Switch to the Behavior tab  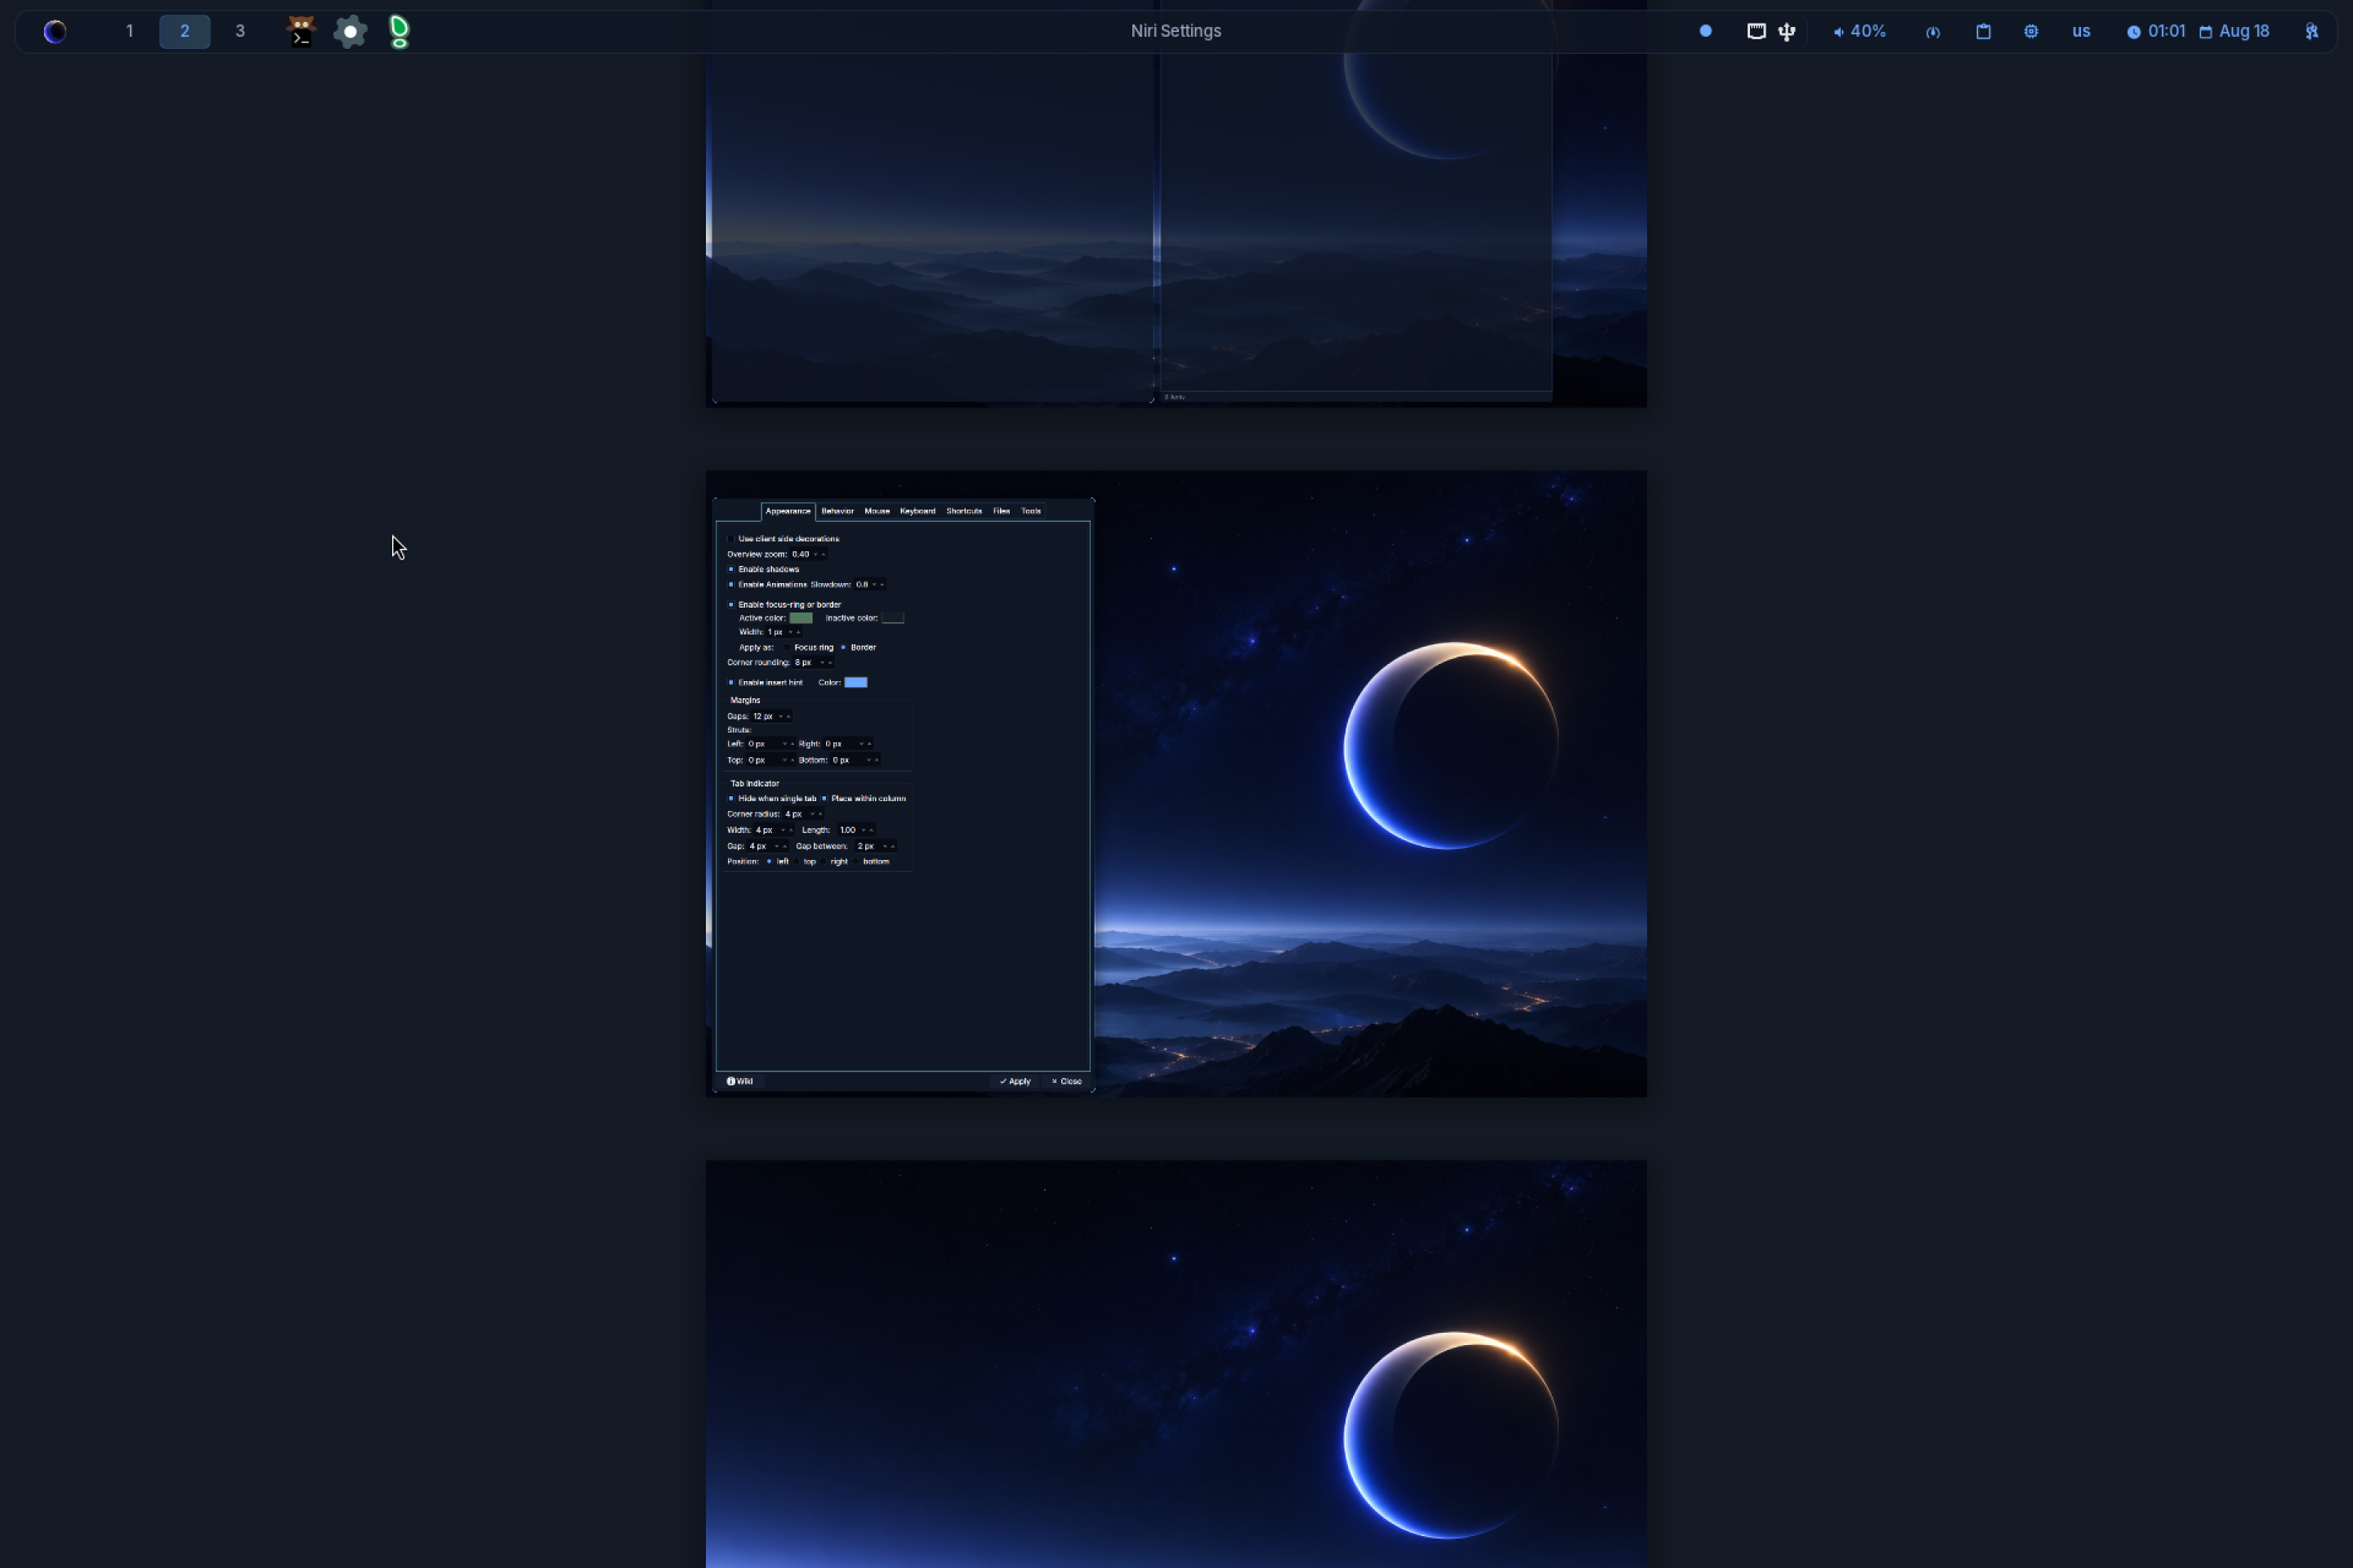(x=837, y=511)
